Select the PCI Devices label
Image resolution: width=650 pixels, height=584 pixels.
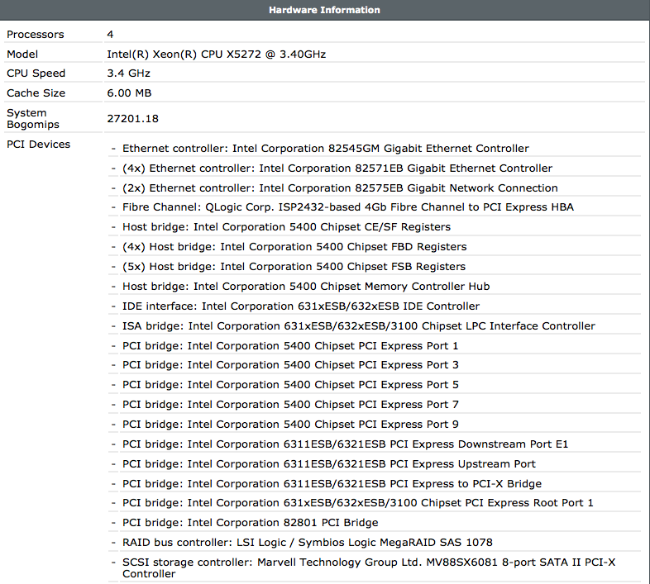pyautogui.click(x=39, y=144)
